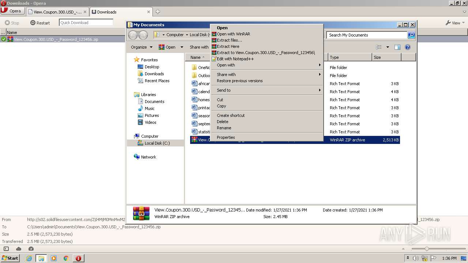Click the Windows Start button
Screen dimensions: 468x263
click(x=10, y=258)
